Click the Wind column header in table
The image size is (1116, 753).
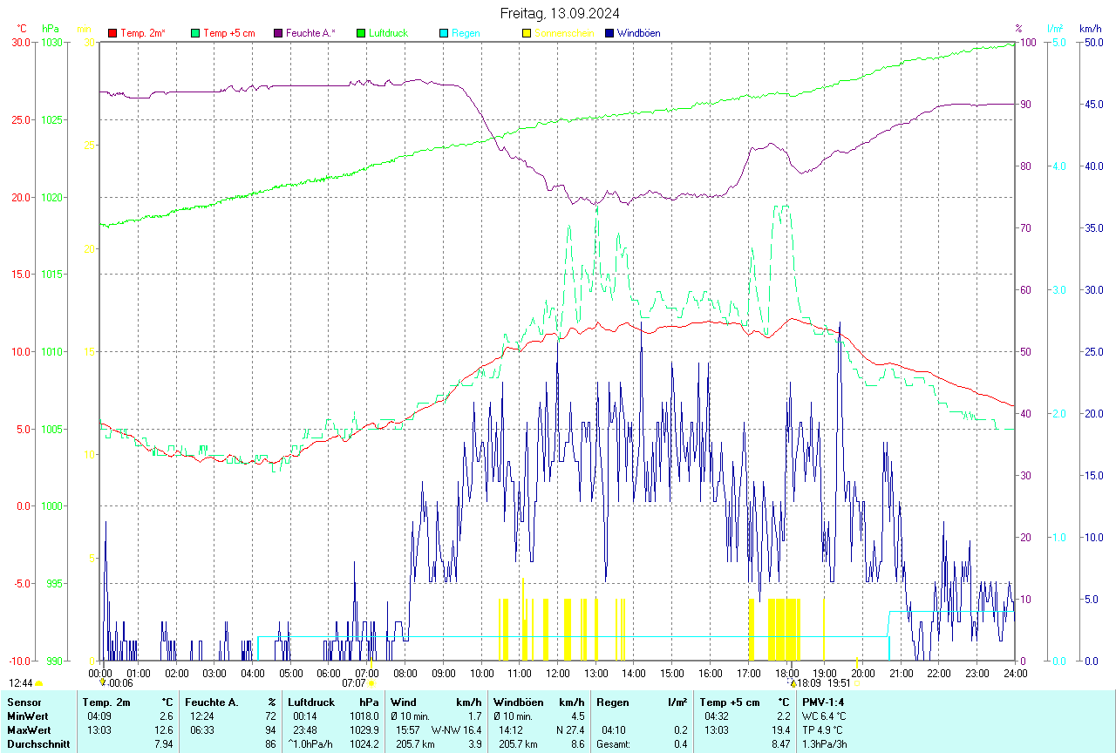click(x=404, y=702)
